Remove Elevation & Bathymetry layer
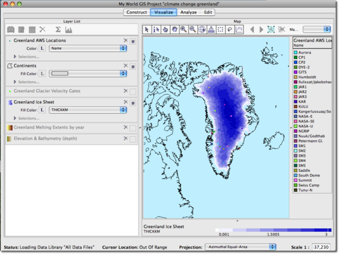The height and width of the screenshot is (254, 339). point(126,138)
